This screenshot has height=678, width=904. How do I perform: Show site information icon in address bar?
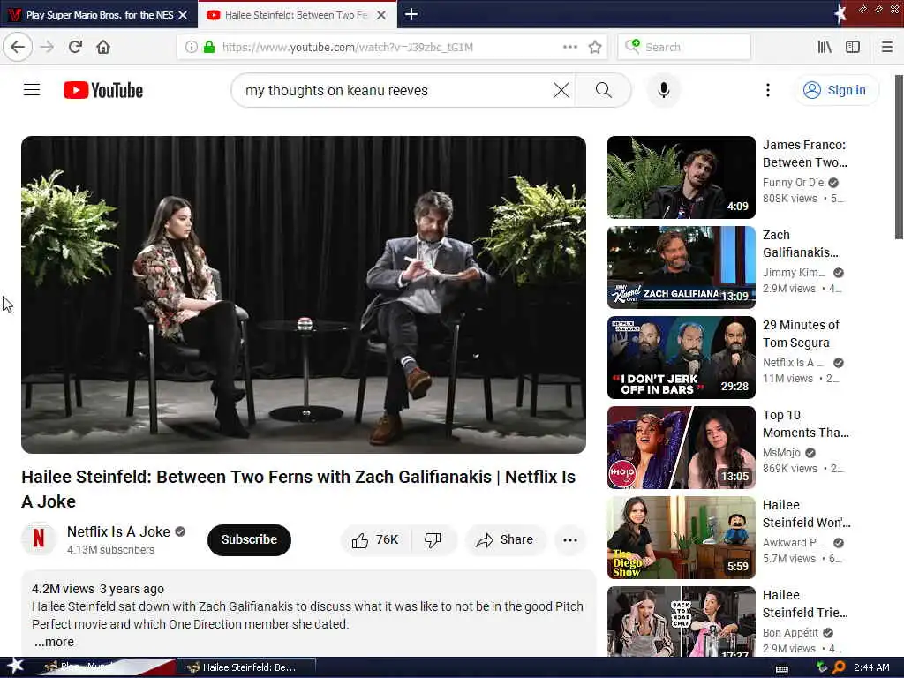192,48
